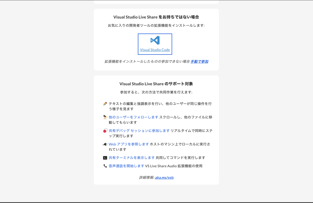Click text お気に入りの開発者ツールの拡張機能をインストールします
Image resolution: width=313 pixels, height=203 pixels.
coord(156,26)
